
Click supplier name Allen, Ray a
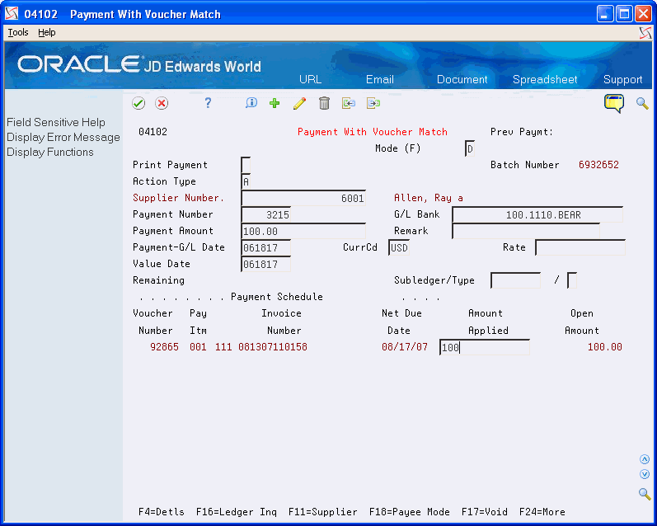(x=429, y=198)
